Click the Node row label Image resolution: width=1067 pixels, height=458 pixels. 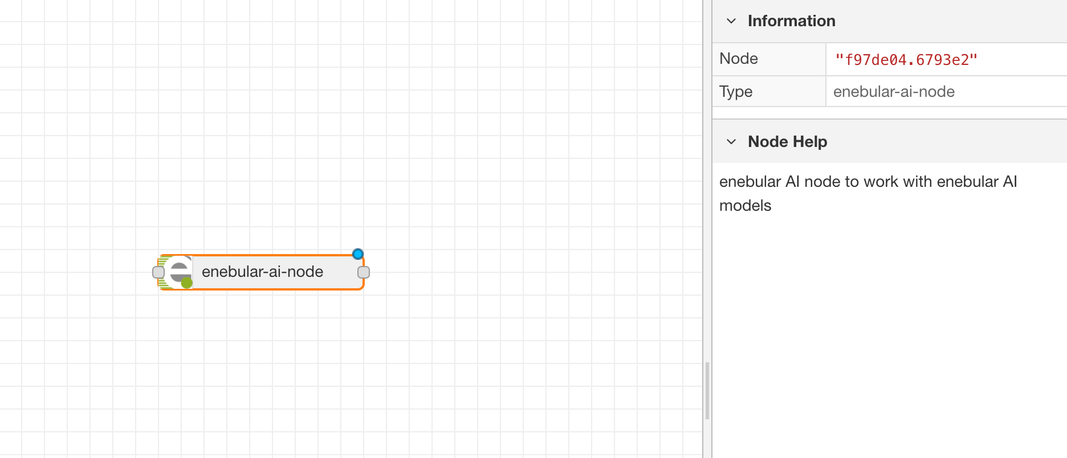739,59
